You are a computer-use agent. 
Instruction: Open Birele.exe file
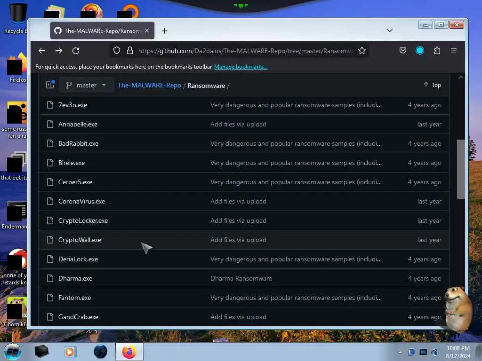(x=72, y=163)
